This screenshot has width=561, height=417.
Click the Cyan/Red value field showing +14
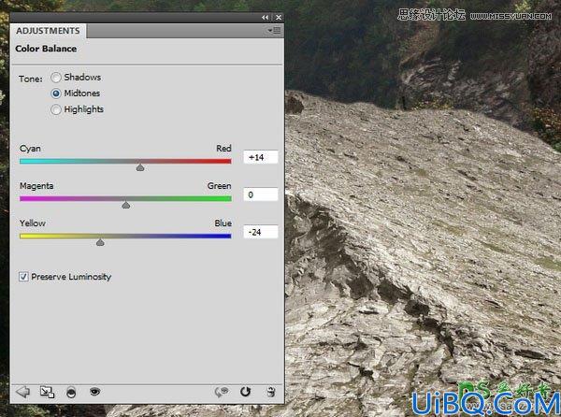click(x=261, y=157)
